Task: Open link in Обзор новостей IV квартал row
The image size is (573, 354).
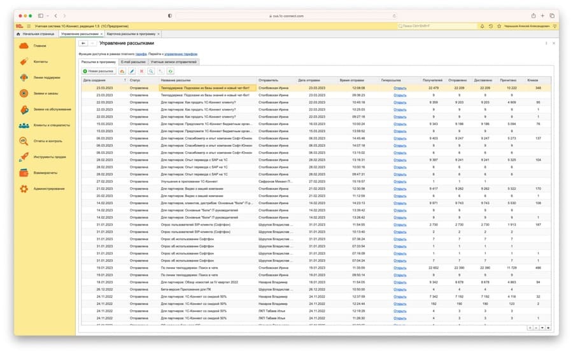Action: click(x=400, y=282)
